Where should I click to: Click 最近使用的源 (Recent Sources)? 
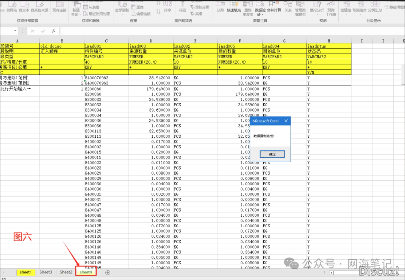click(97, 14)
